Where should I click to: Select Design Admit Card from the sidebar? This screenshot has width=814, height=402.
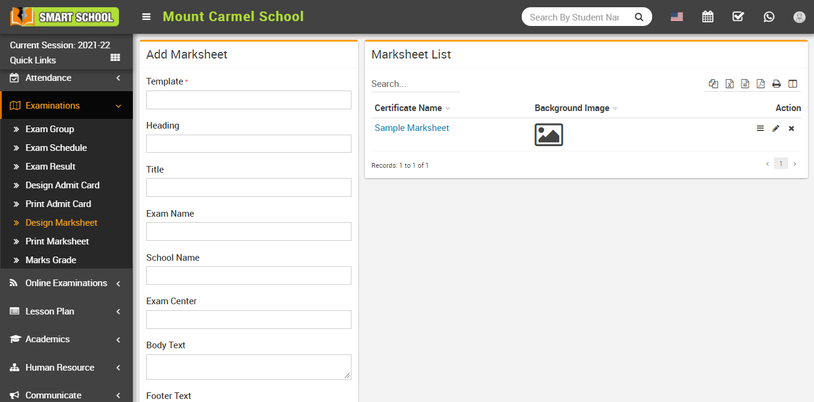pos(63,185)
